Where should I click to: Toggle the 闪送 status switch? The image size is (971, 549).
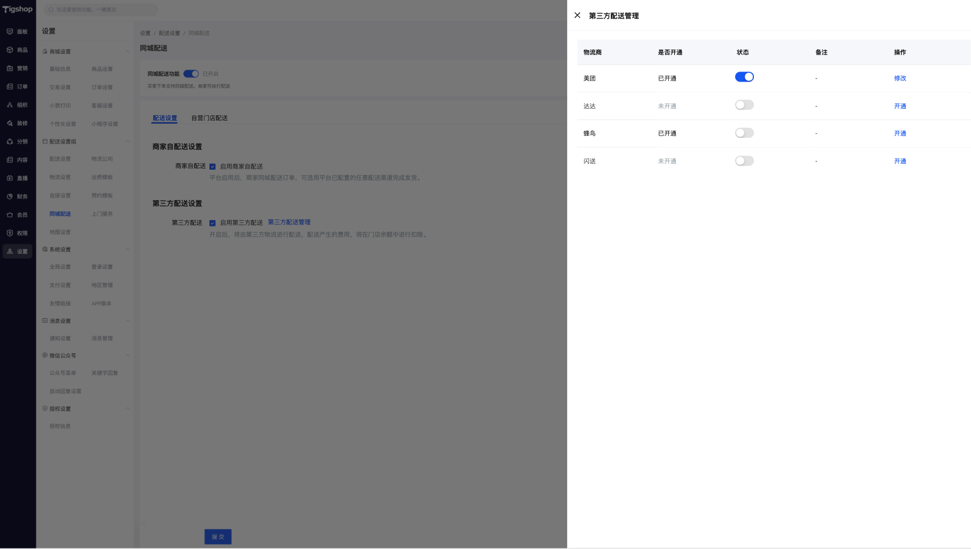coord(744,161)
